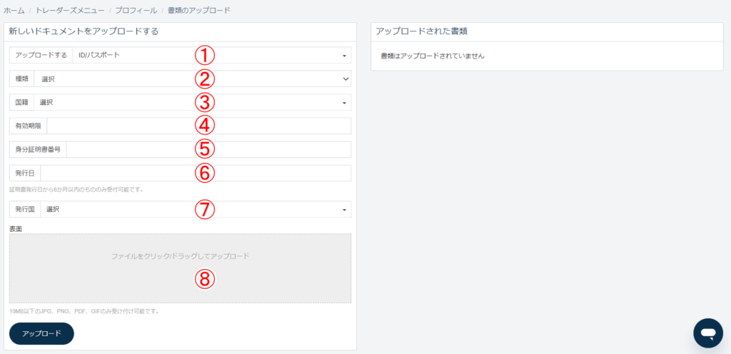The image size is (731, 354).
Task: Open the 国籍 nationality dropdown
Action: click(x=193, y=103)
